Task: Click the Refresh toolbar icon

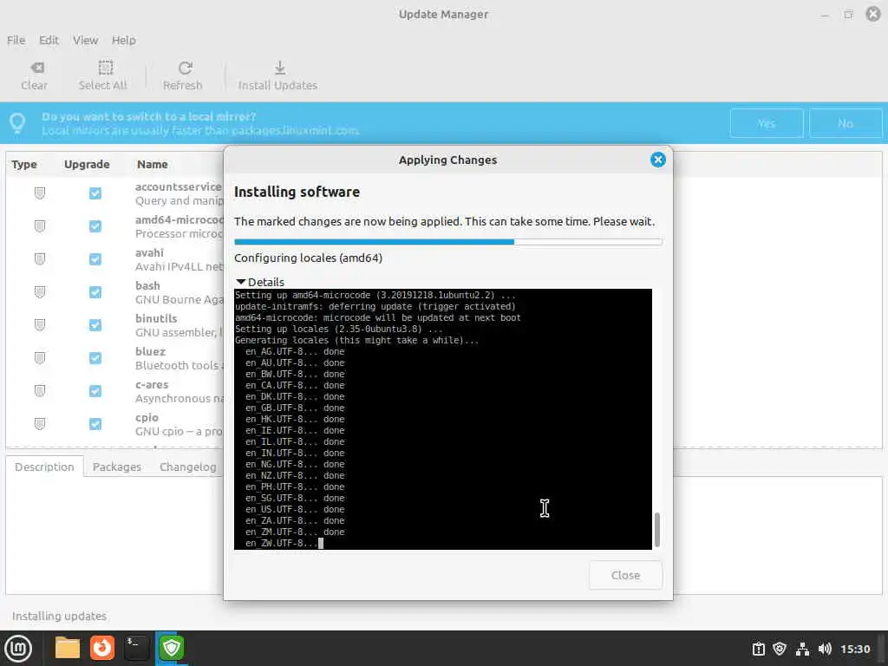Action: (186, 68)
